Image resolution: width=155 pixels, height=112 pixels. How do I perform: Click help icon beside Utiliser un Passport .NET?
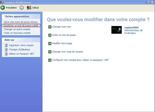pyautogui.click(x=6, y=54)
